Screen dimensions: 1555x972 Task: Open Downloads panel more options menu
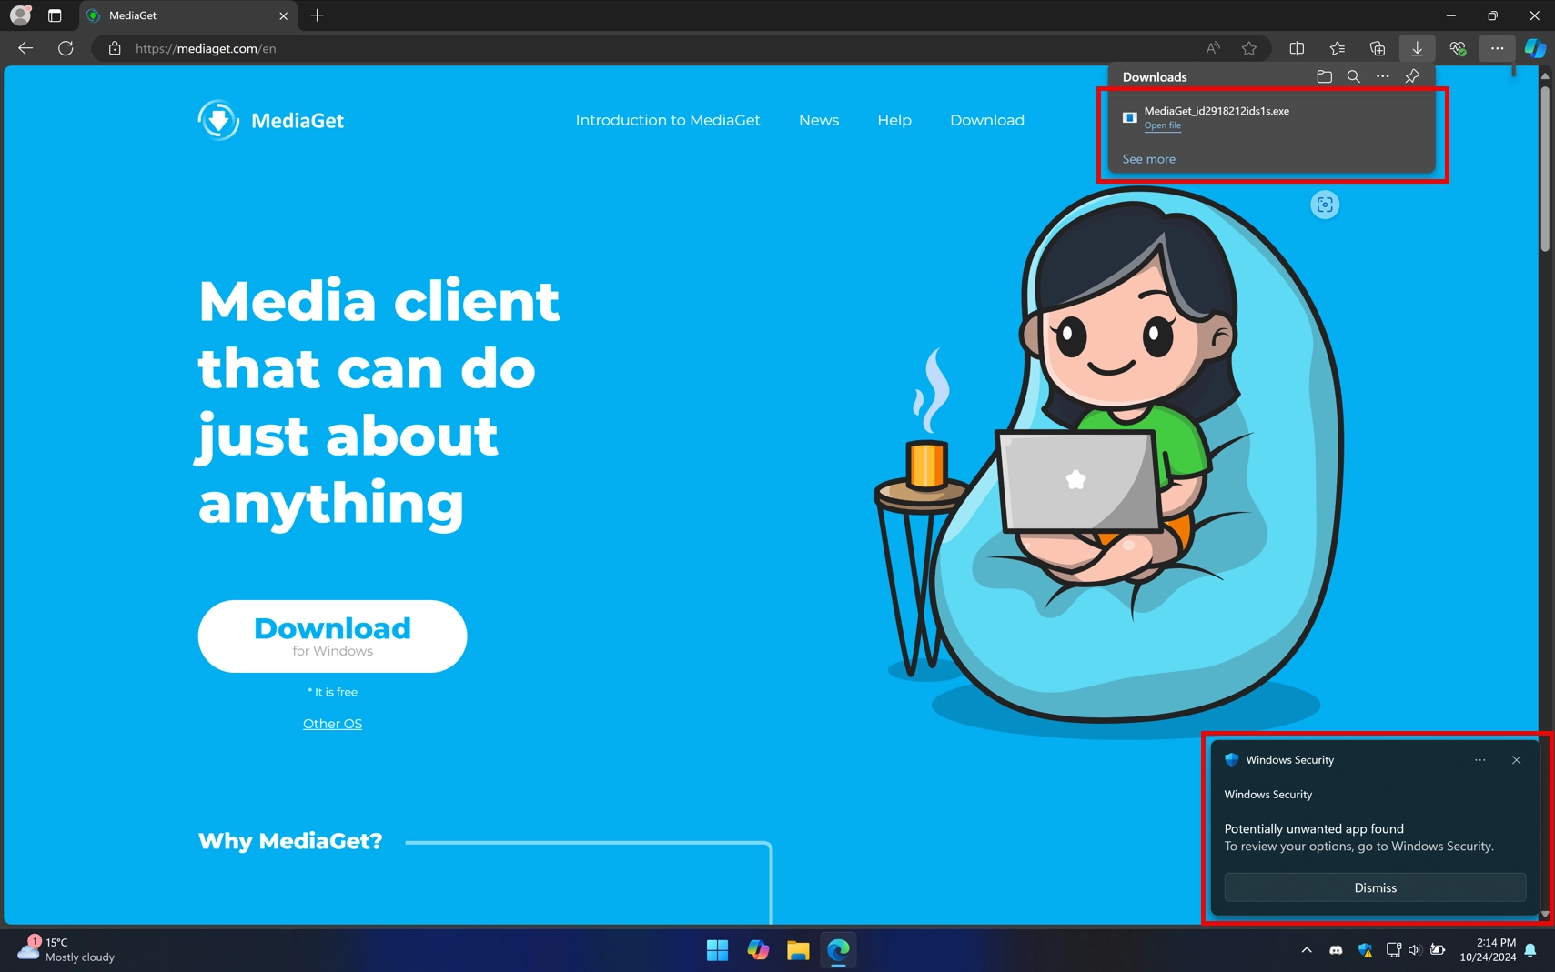1382,77
